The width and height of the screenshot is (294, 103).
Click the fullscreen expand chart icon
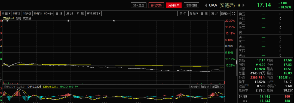tap(233, 14)
